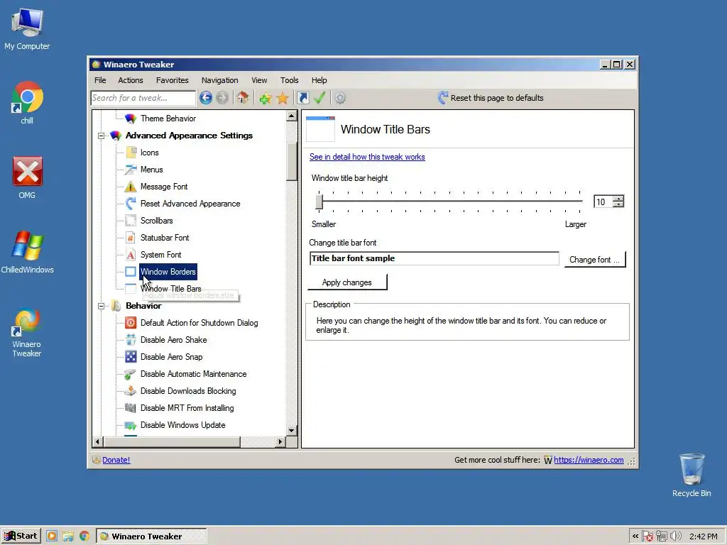Collapse Advanced Appearance Settings tree node
Viewport: 727px width, 545px height.
[101, 136]
